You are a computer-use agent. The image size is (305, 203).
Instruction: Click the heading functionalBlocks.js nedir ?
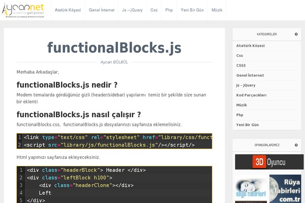(67, 85)
